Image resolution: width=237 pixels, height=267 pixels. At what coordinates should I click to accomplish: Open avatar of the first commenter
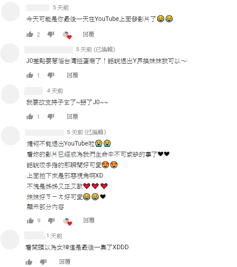(x=10, y=12)
